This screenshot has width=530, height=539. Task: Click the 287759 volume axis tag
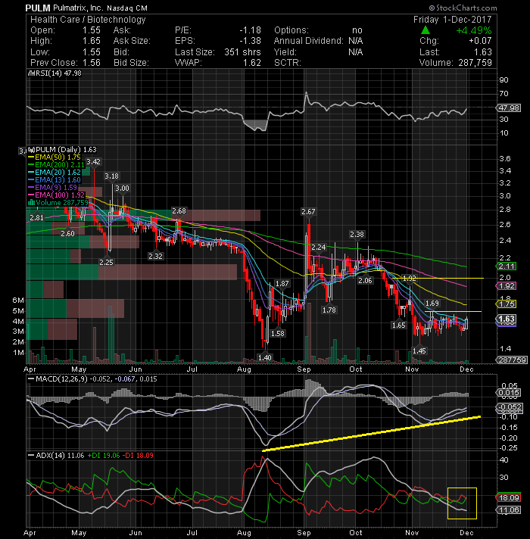(x=512, y=360)
